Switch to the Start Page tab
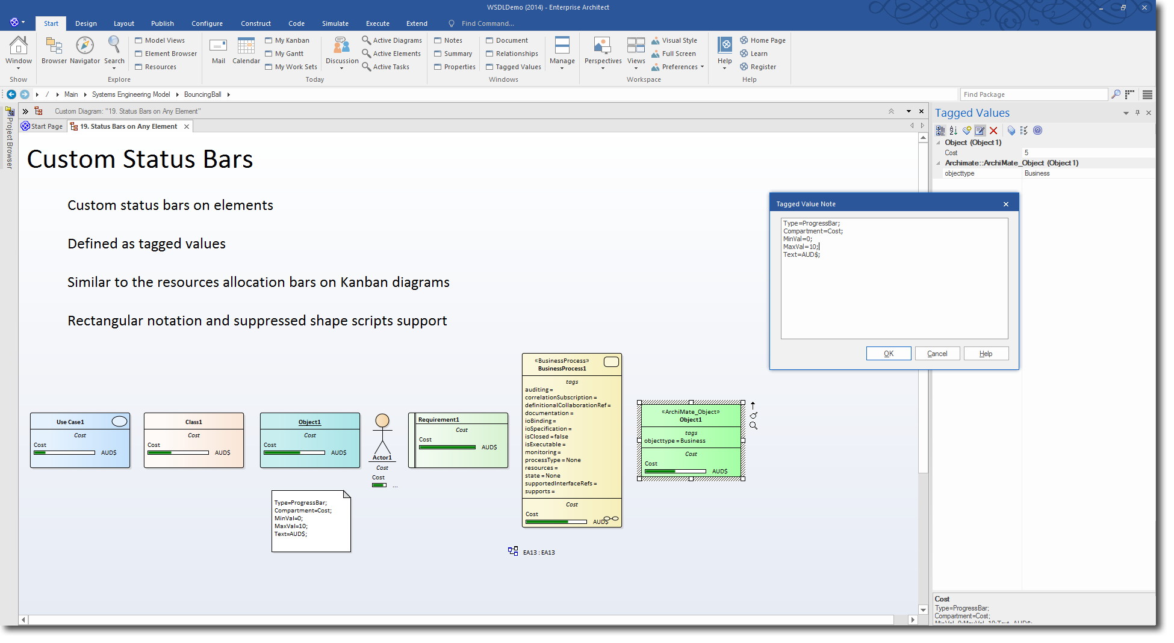Viewport: 1174px width, 643px height. click(42, 126)
